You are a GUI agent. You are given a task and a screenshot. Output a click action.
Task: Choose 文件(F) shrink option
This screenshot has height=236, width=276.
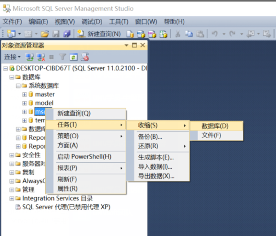pyautogui.click(x=217, y=135)
